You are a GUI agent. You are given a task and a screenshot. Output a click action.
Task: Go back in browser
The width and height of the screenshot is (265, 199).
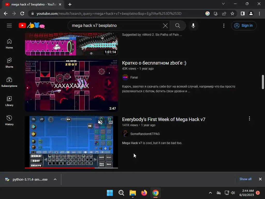point(6,13)
